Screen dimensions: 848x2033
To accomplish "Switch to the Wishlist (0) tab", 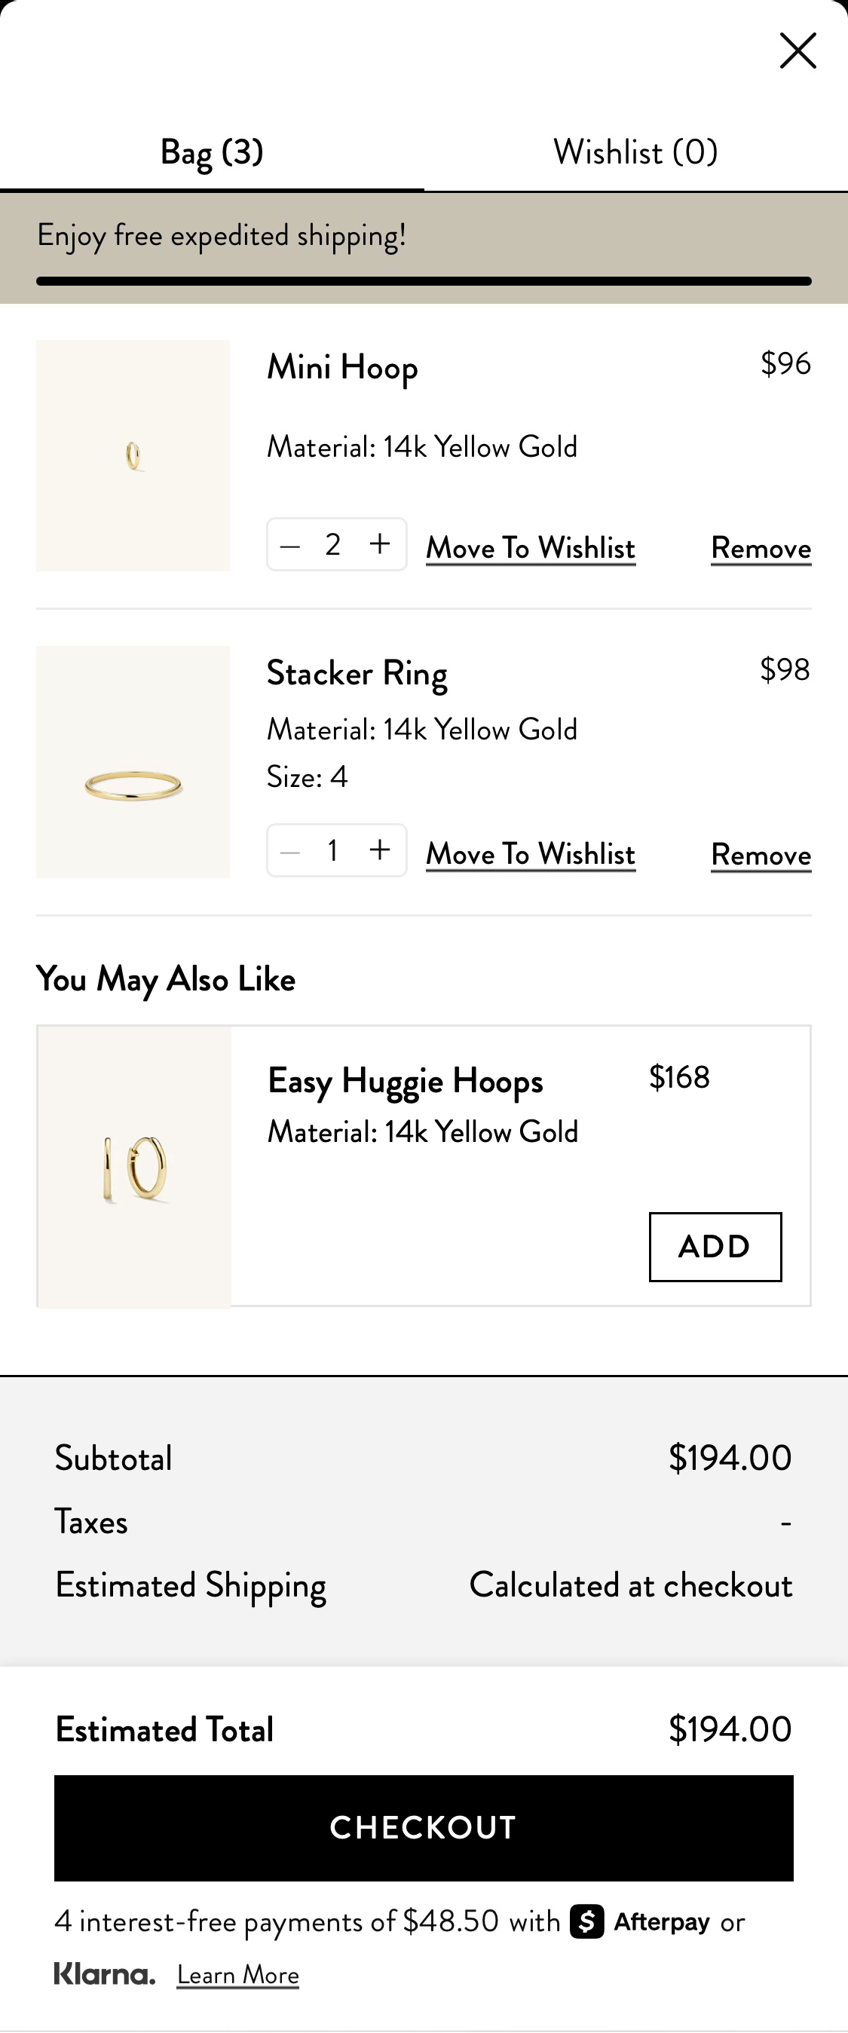I will (x=635, y=152).
